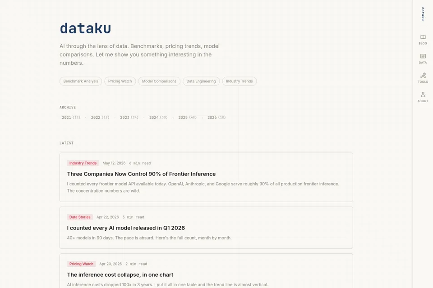Click the Apr 20, 2026 post date
Viewport: 433px width, 288px height.
pos(111,264)
